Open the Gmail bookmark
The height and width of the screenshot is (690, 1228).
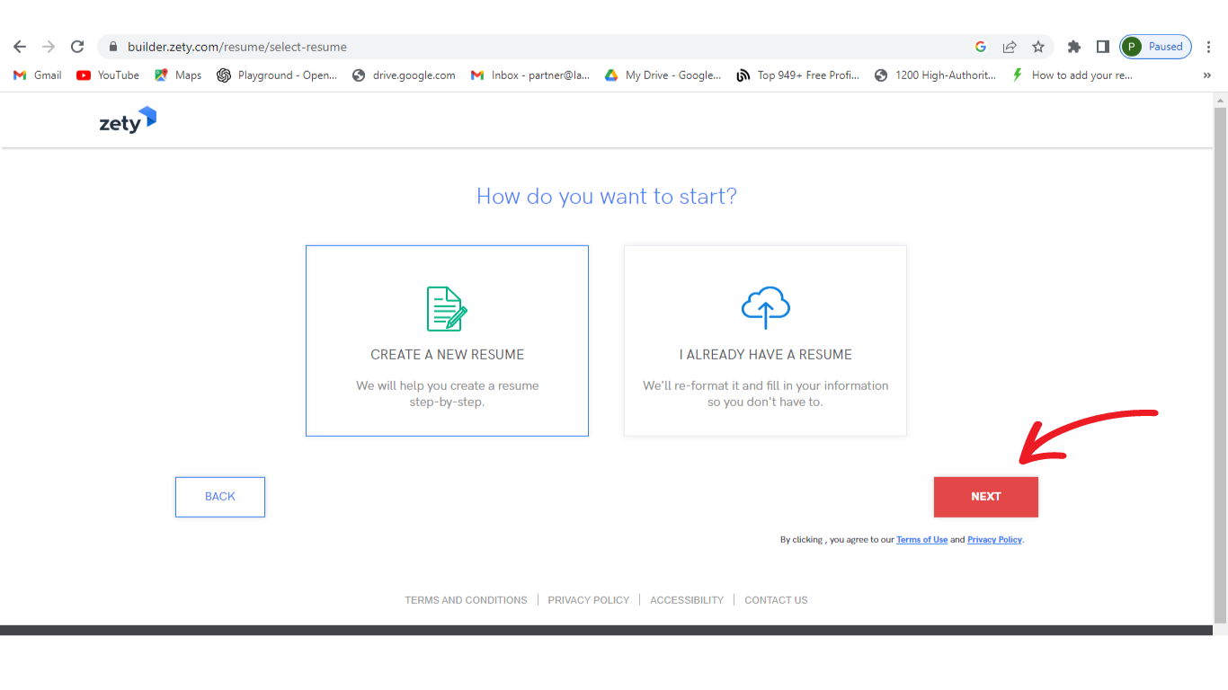point(38,75)
